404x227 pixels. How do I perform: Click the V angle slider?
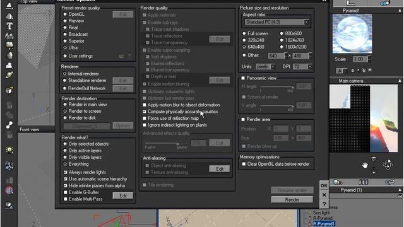pos(277,106)
